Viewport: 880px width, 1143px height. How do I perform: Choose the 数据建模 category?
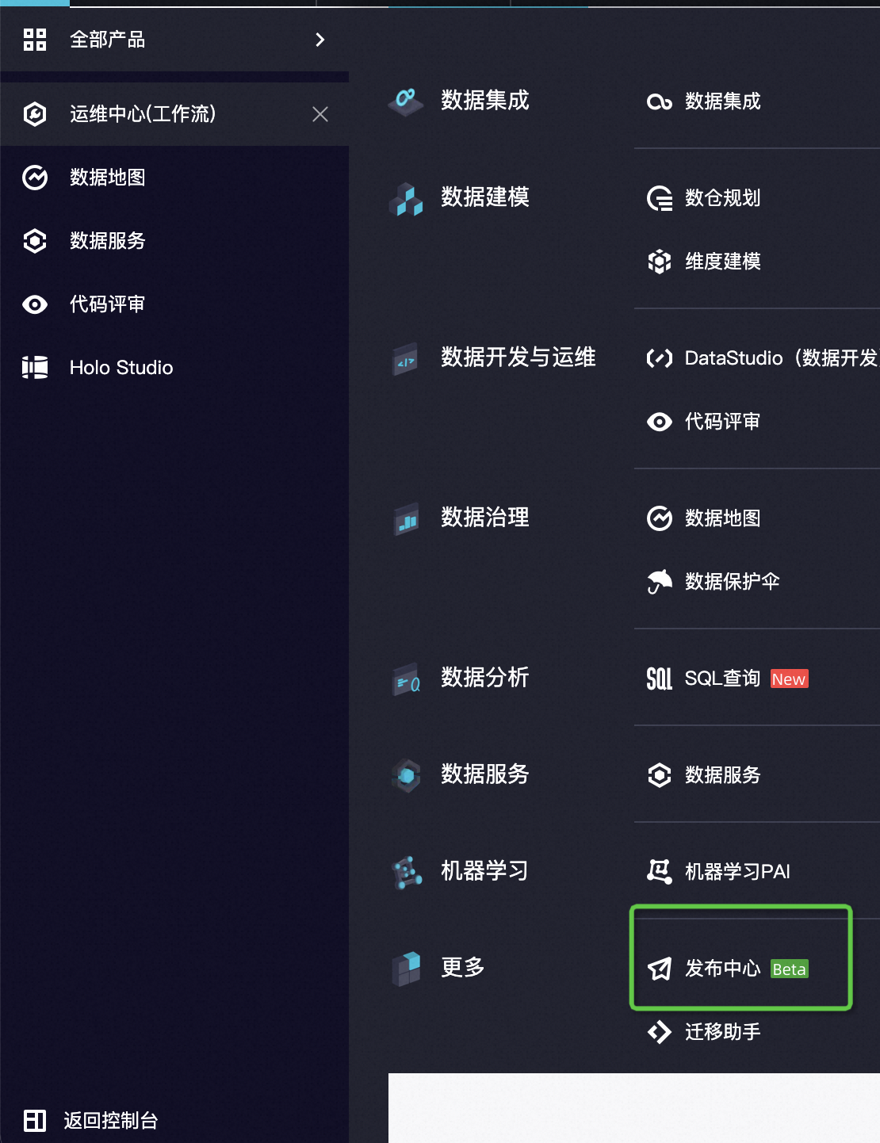[x=484, y=197]
